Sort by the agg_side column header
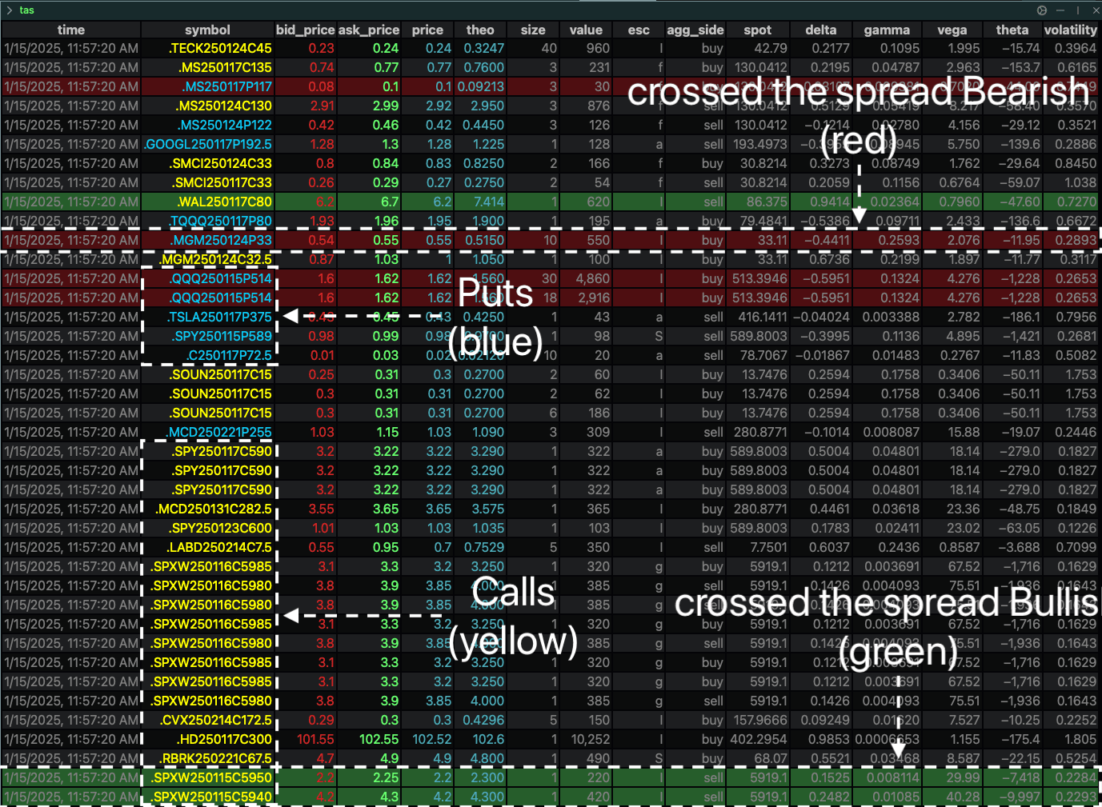The image size is (1102, 807). point(695,30)
